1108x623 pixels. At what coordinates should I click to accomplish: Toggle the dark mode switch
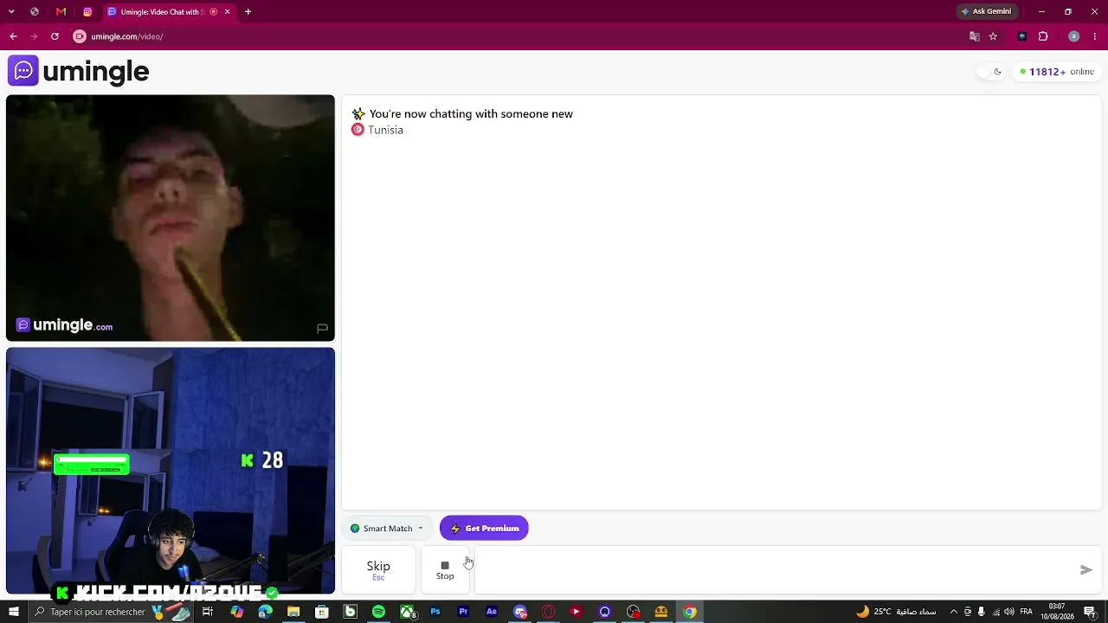pos(990,72)
